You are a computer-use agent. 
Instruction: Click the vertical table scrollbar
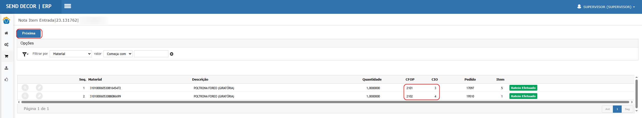click(x=636, y=94)
